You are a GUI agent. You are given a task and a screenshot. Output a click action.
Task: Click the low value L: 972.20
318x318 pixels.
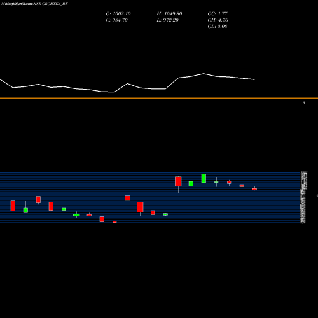point(168,20)
